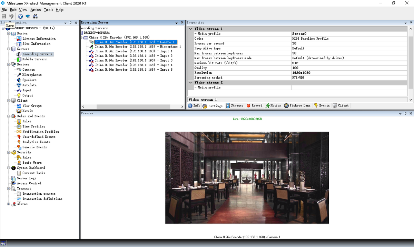Viewport: 414px width, 247px height.
Task: Click the Metadata device icon
Action: (x=19, y=85)
